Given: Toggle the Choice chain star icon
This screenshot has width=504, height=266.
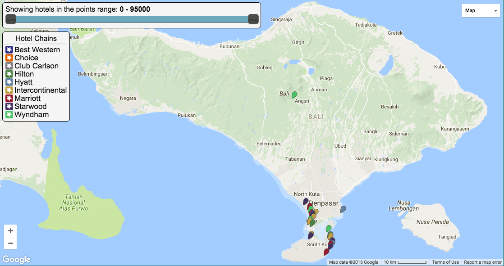Looking at the screenshot, I should [x=9, y=58].
